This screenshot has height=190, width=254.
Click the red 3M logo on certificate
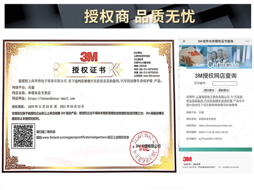coord(89,57)
